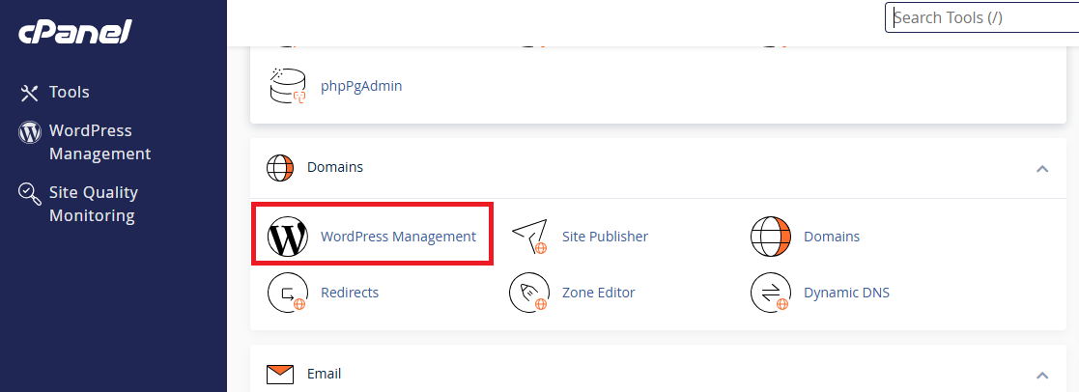Click the Search Tools input field
This screenshot has width=1079, height=392.
(980, 17)
